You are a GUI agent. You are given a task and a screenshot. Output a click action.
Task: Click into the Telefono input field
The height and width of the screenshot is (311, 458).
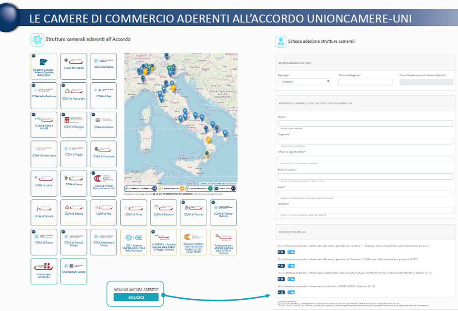[365, 210]
